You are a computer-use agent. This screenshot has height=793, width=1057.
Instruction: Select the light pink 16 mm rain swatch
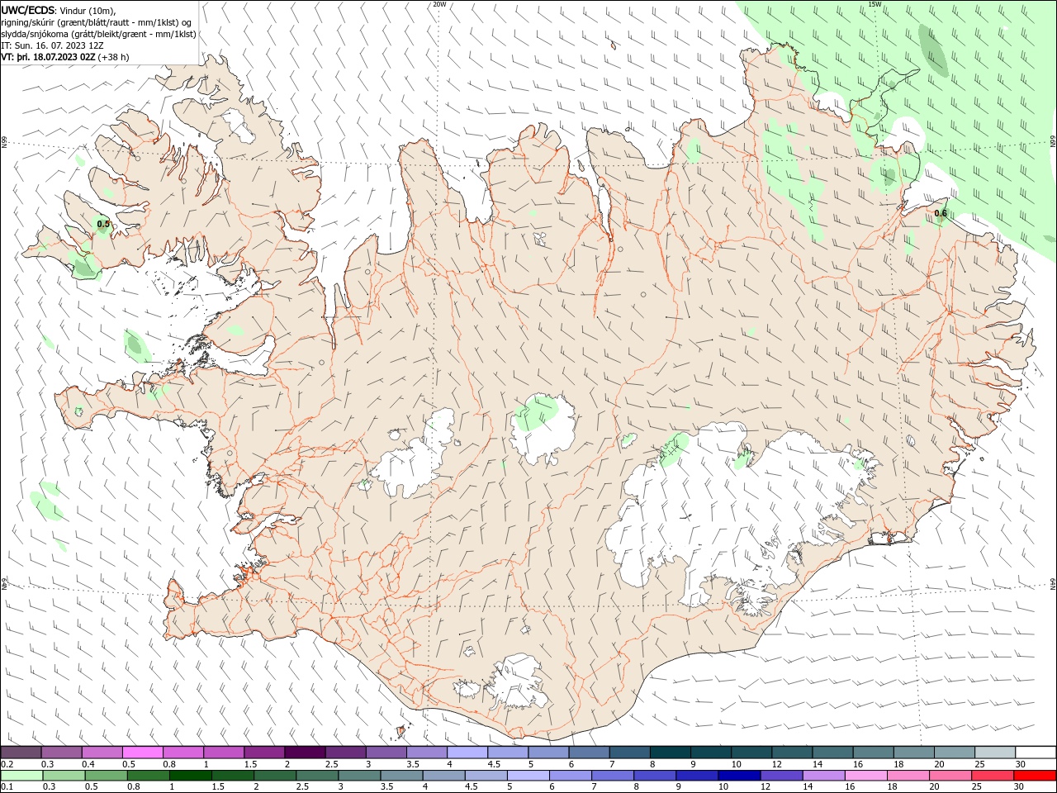coord(865,776)
